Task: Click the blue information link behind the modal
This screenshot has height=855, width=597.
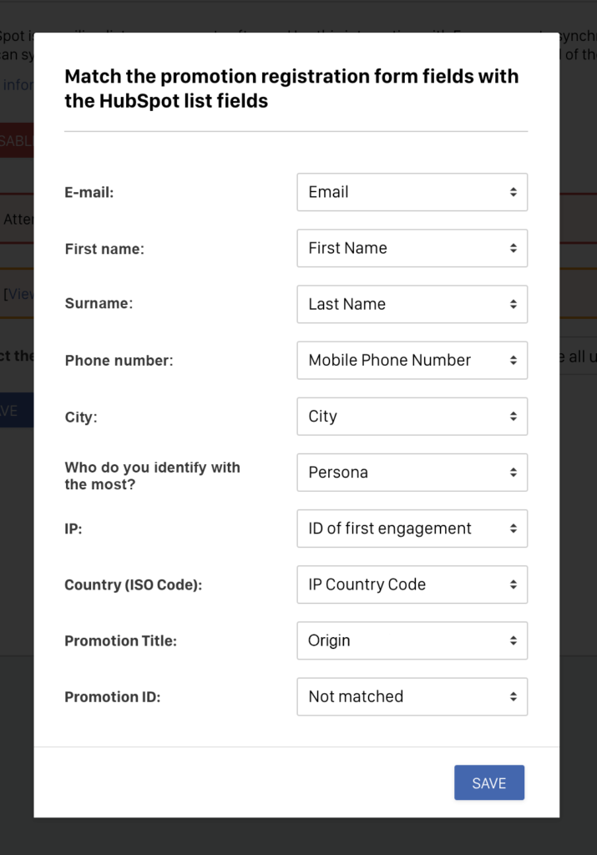Action: pos(15,84)
